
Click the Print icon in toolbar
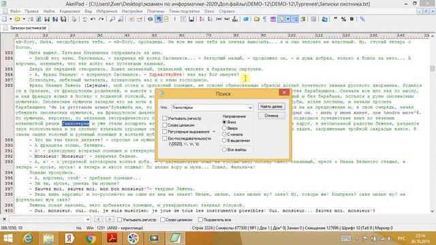tap(74, 19)
